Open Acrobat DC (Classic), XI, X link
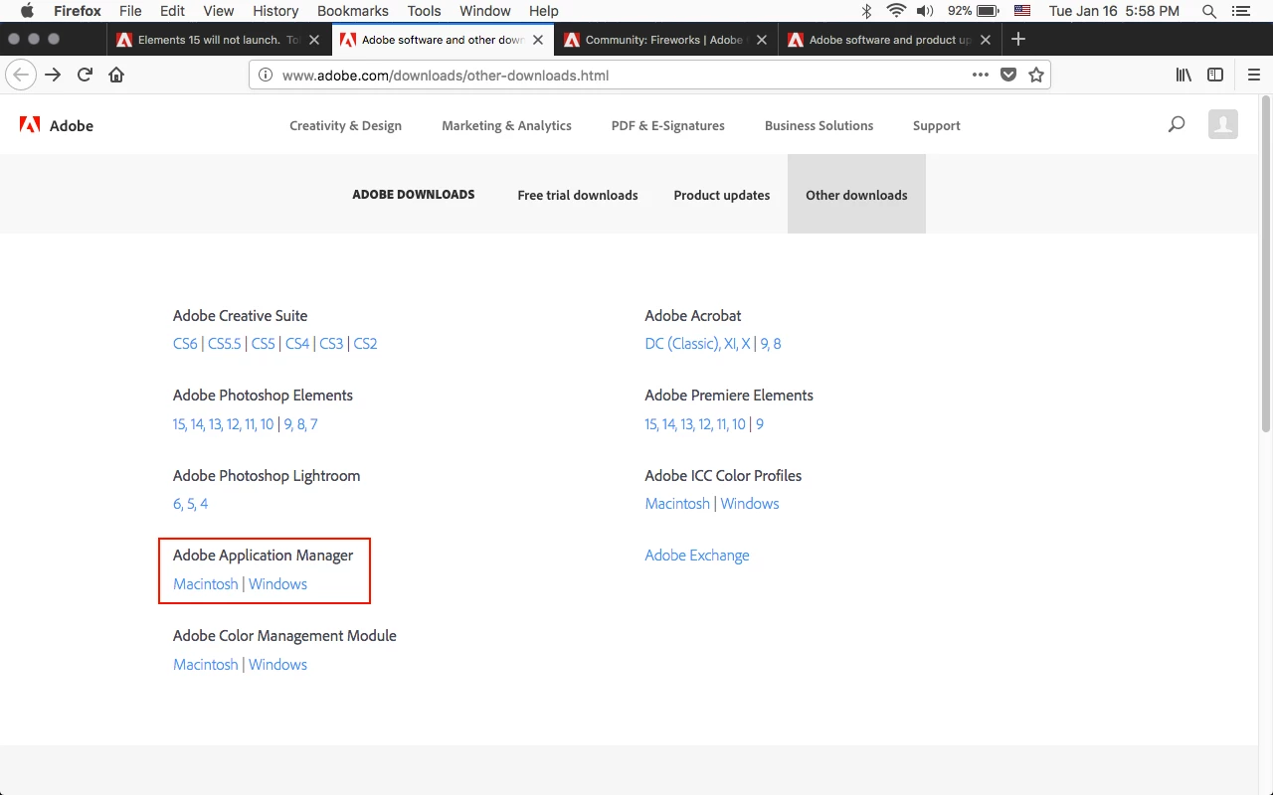The height and width of the screenshot is (795, 1273). (697, 344)
